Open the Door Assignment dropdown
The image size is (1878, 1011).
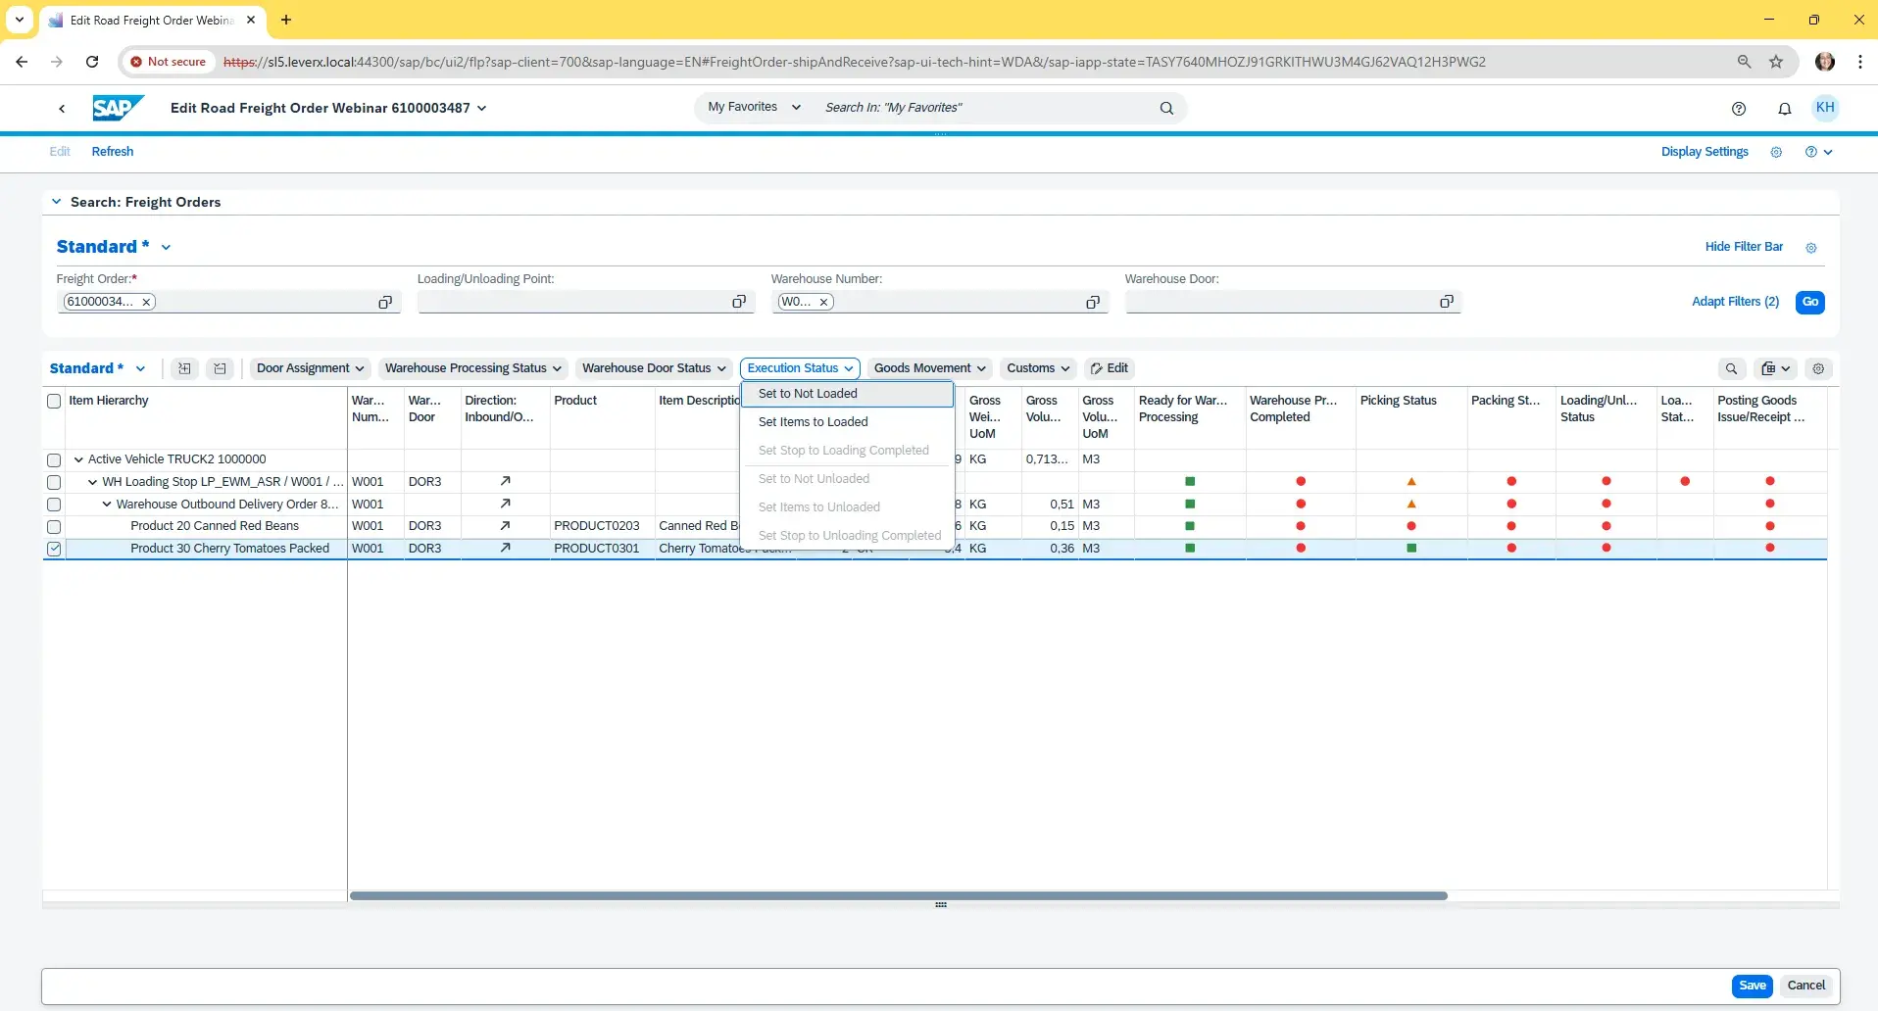(311, 368)
